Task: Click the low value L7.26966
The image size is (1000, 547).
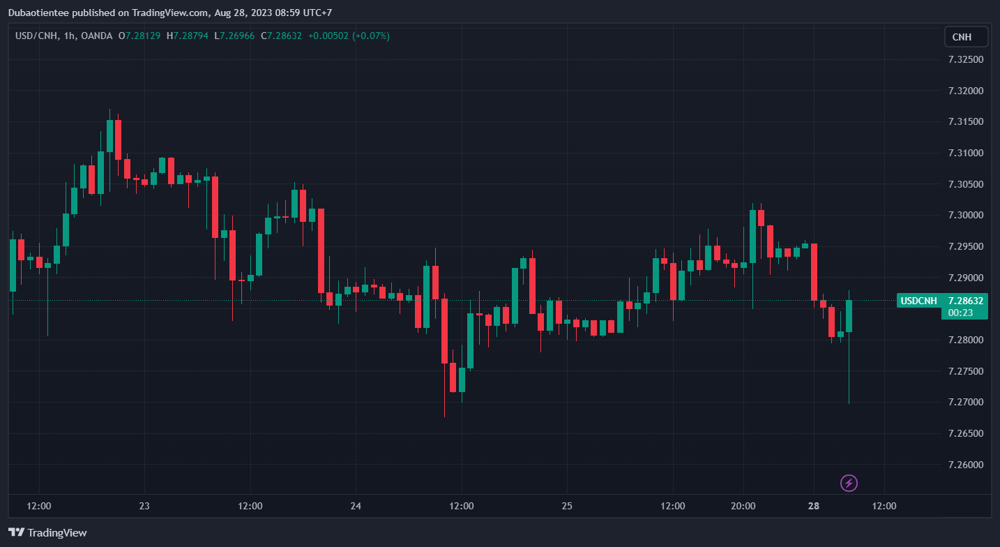Action: 234,36
